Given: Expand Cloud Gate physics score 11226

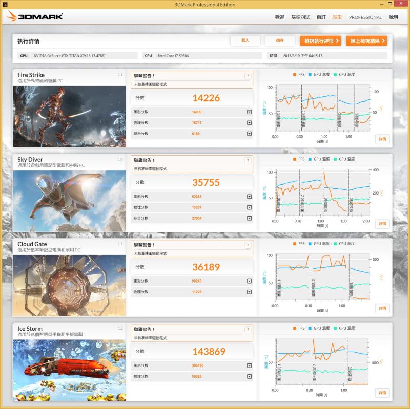Looking at the screenshot, I should click(x=249, y=292).
